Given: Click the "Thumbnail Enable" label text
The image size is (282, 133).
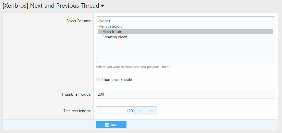Looking at the screenshot, I should click(117, 80).
